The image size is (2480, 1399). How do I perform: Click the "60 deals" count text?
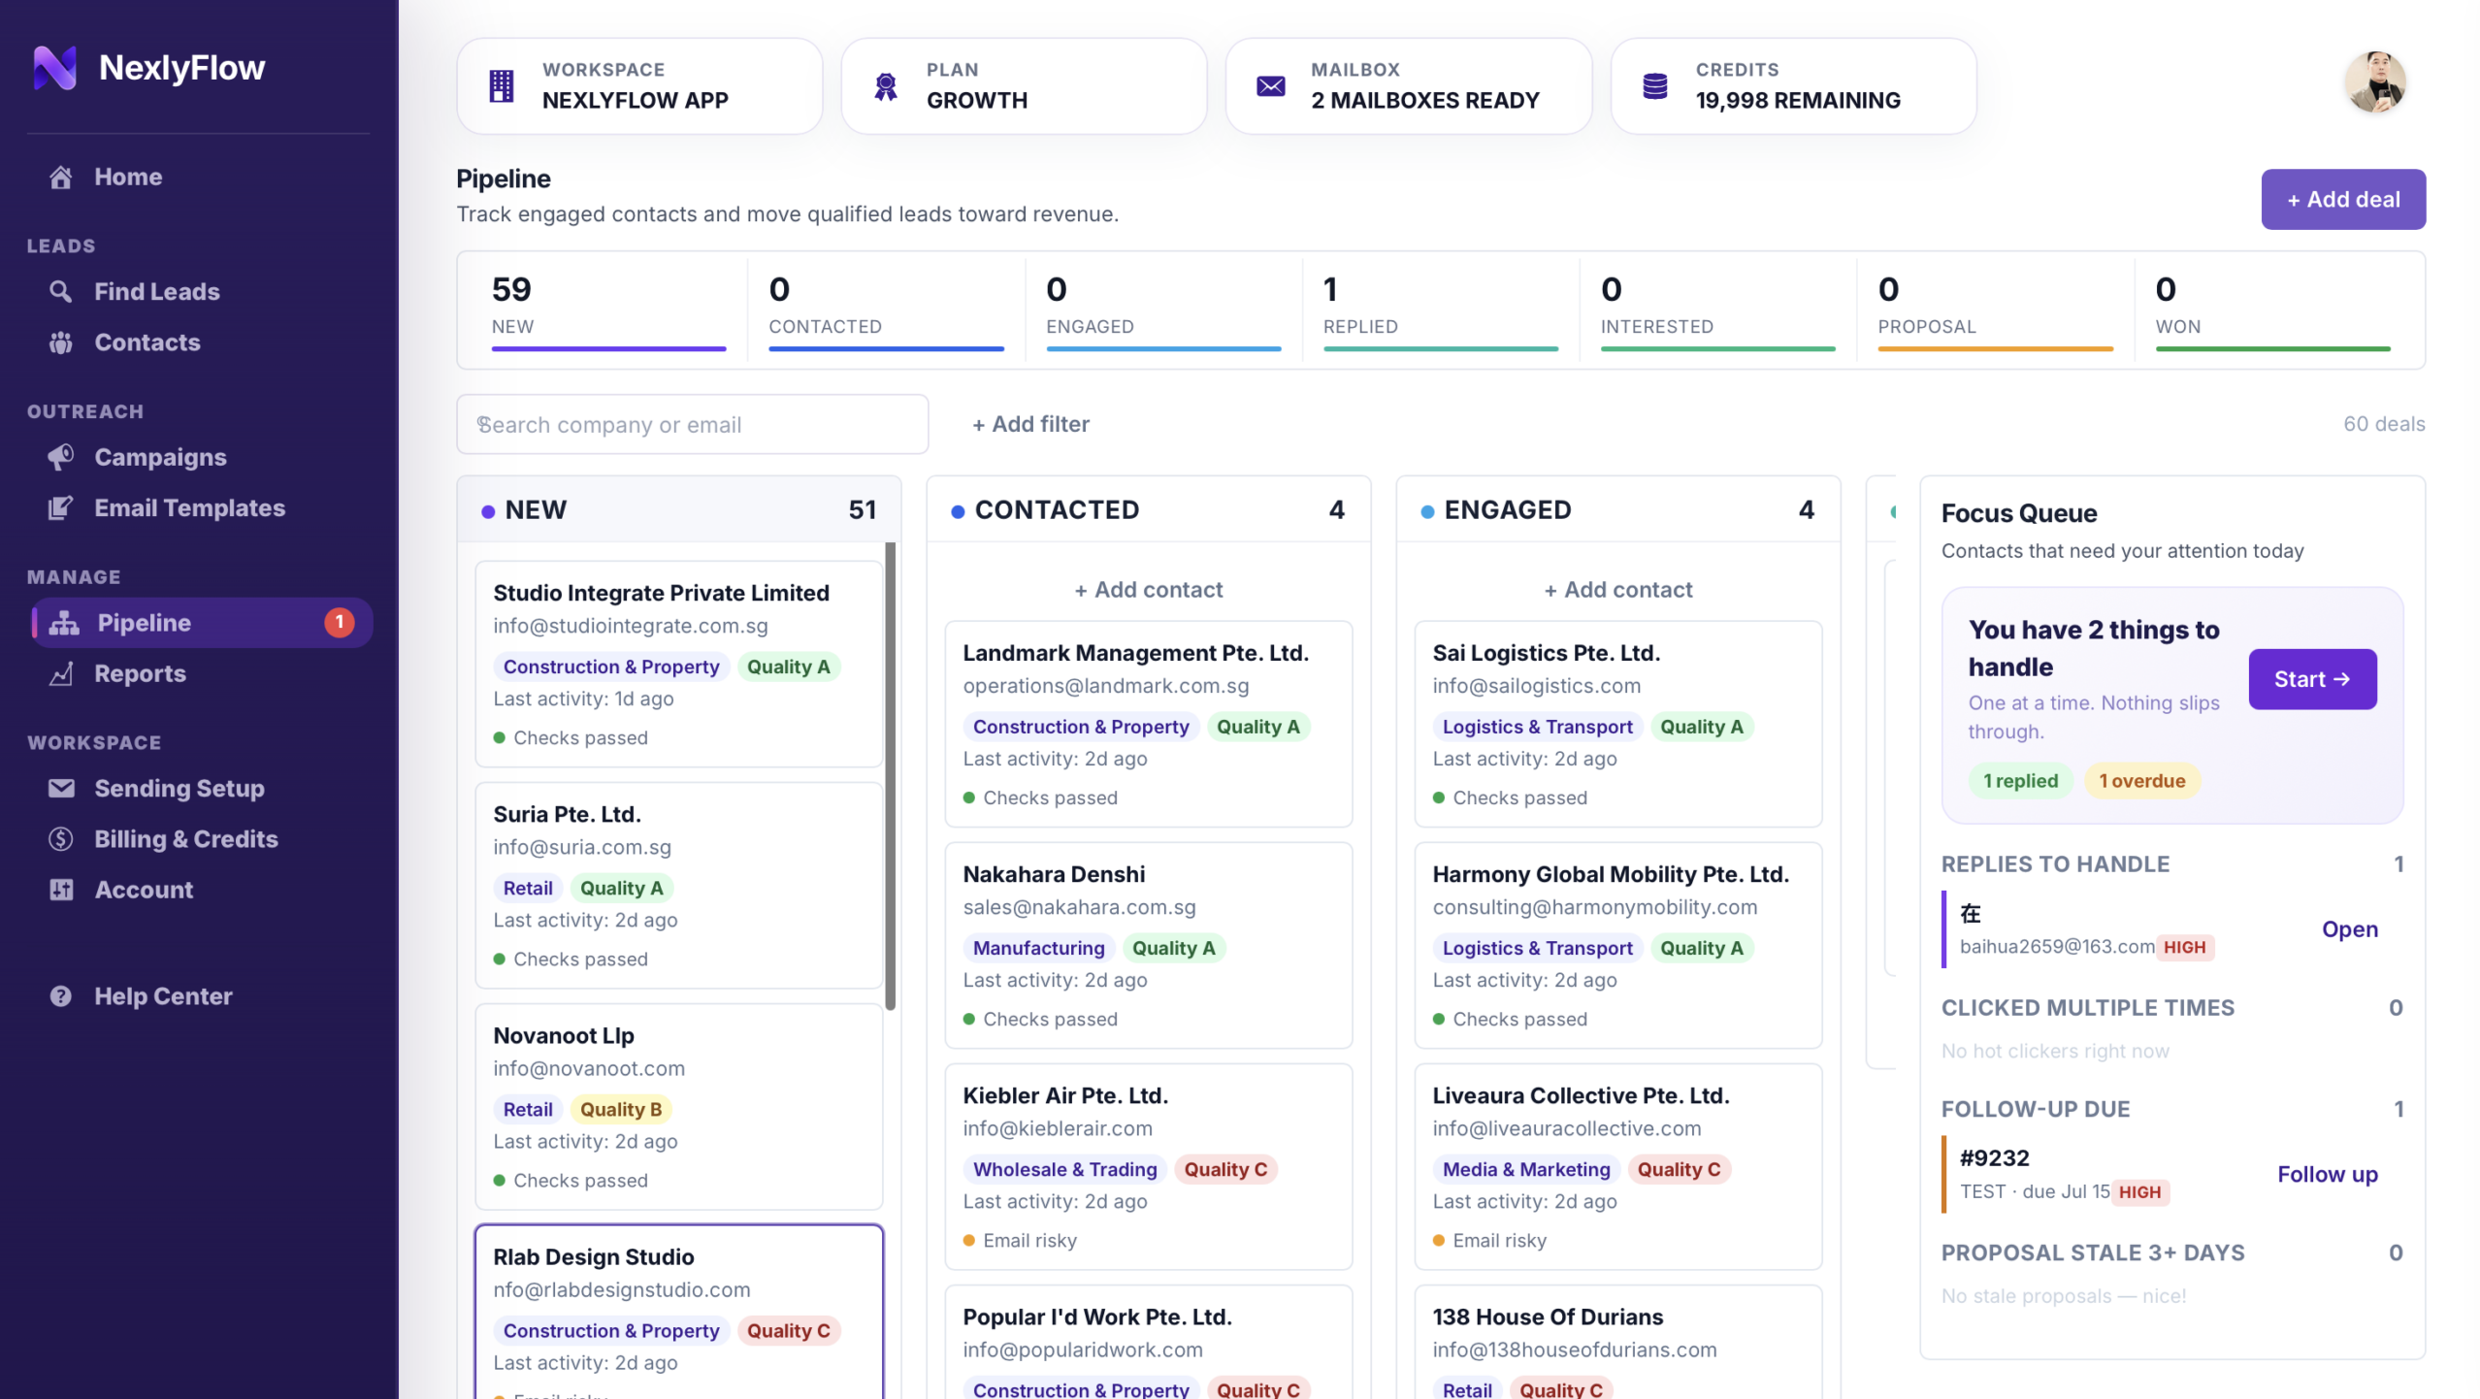click(2384, 424)
